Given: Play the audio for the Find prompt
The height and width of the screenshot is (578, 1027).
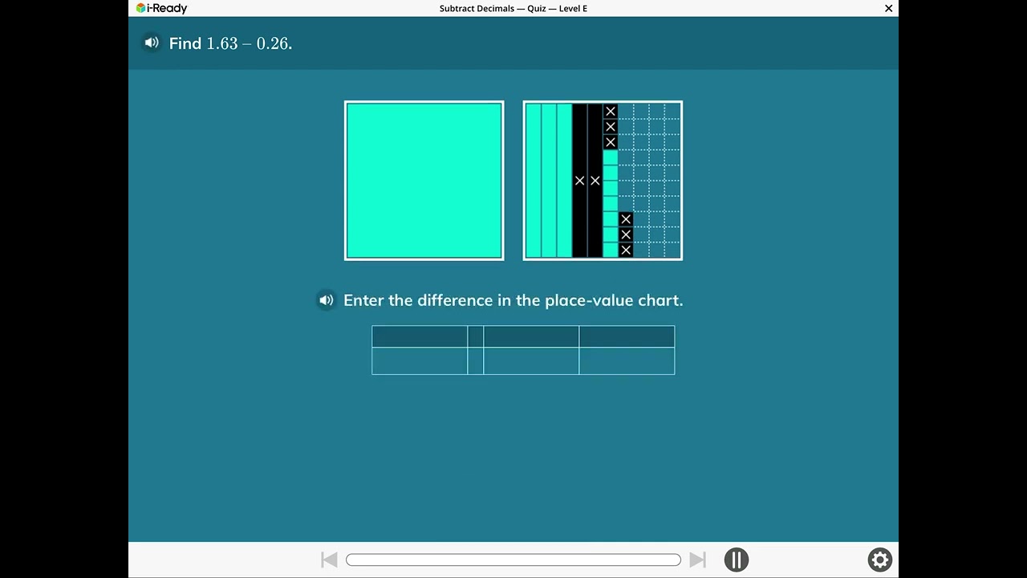Looking at the screenshot, I should click(152, 43).
